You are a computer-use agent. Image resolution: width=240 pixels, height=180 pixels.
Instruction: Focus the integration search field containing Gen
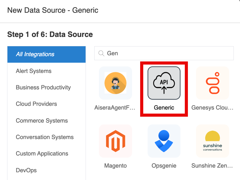pyautogui.click(x=164, y=53)
